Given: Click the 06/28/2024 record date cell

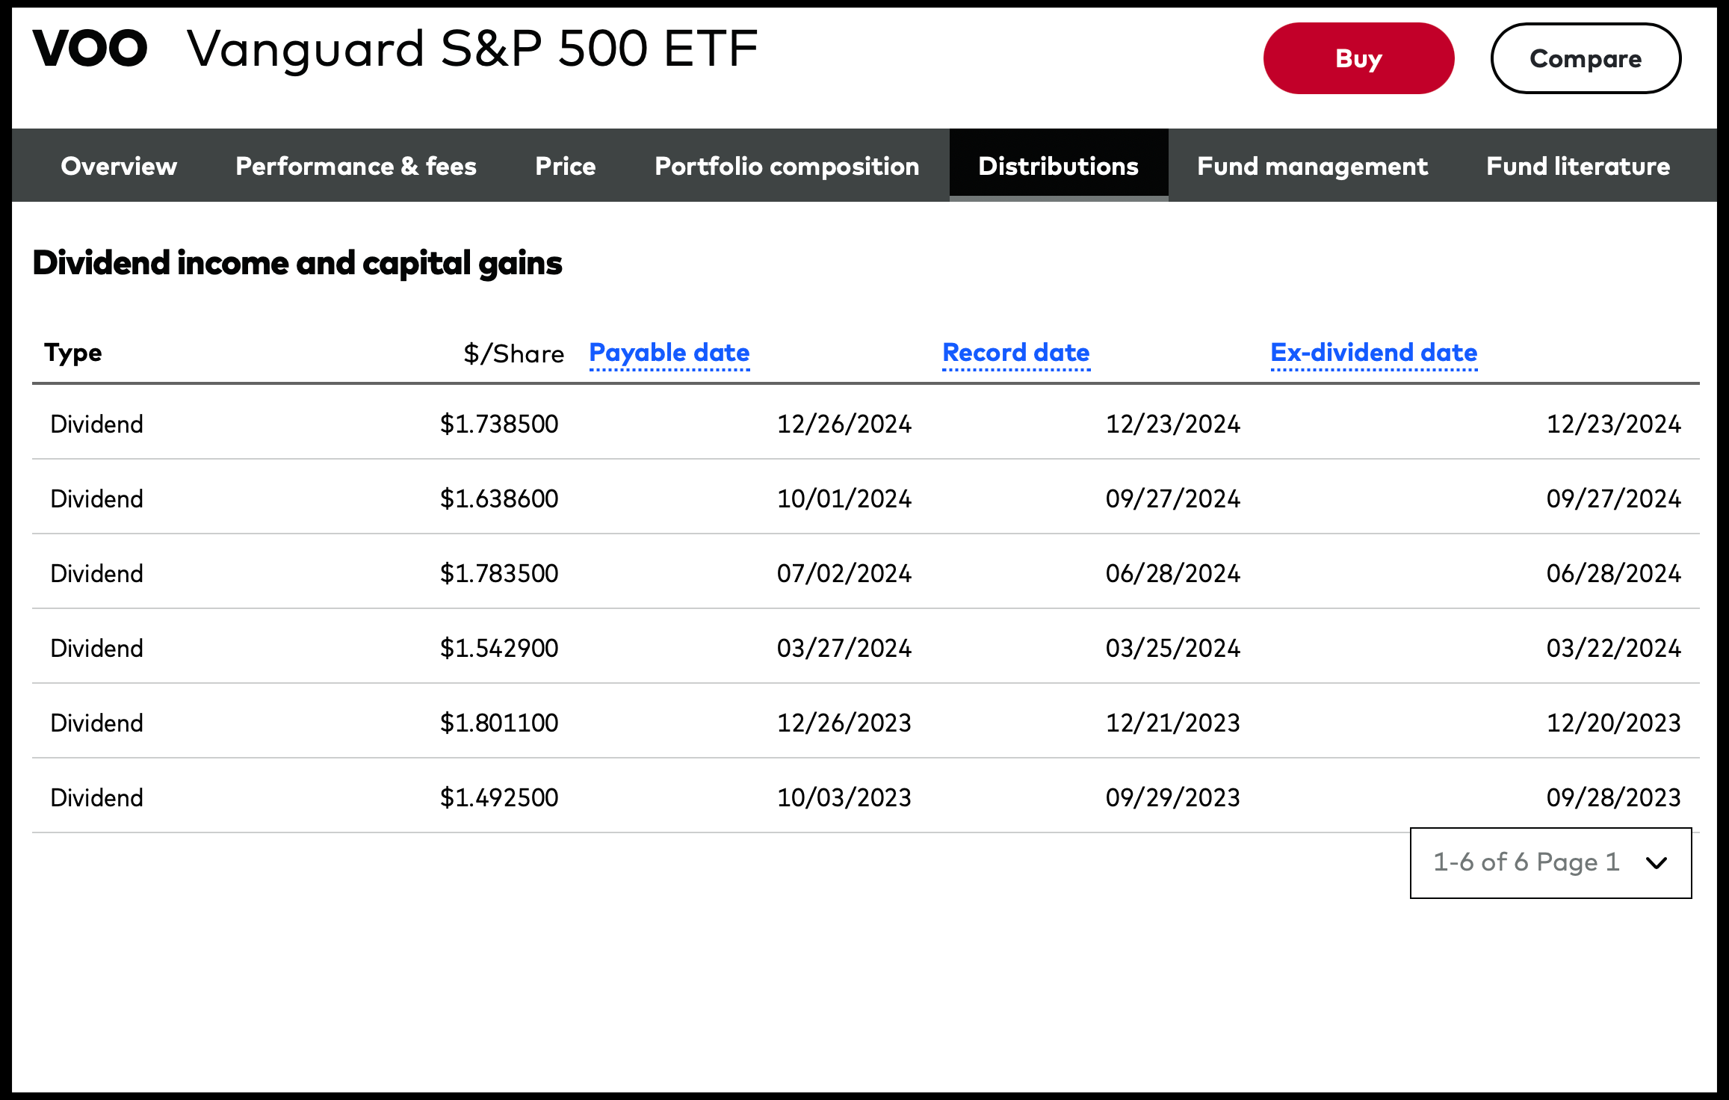Looking at the screenshot, I should (1172, 573).
